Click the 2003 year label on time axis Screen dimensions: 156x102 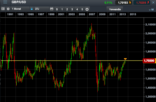[x=71, y=14]
